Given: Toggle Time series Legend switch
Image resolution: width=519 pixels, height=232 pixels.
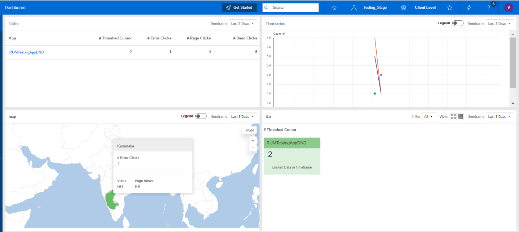Looking at the screenshot, I should point(458,23).
